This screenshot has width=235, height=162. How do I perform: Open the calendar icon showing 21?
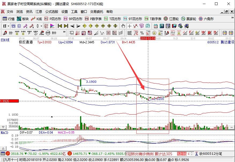coord(156,26)
